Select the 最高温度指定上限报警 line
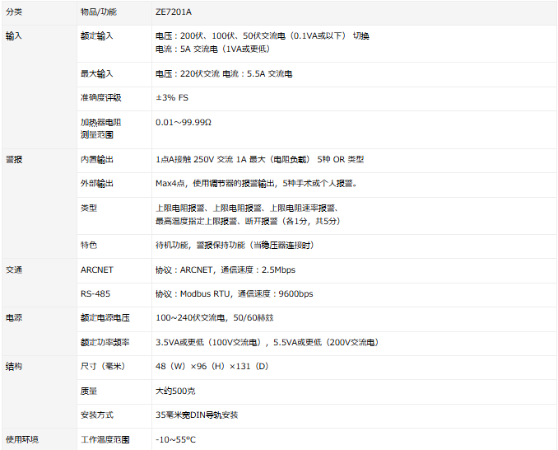This screenshot has height=450, width=558. 248,221
